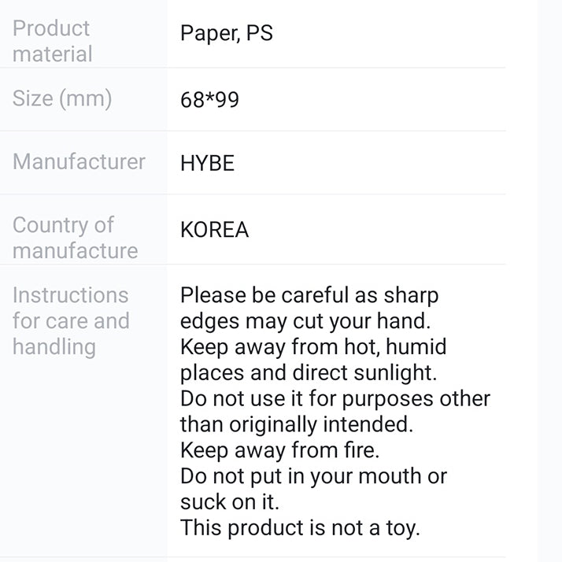Click the Country of manufacture label
The height and width of the screenshot is (562, 562).
point(75,238)
